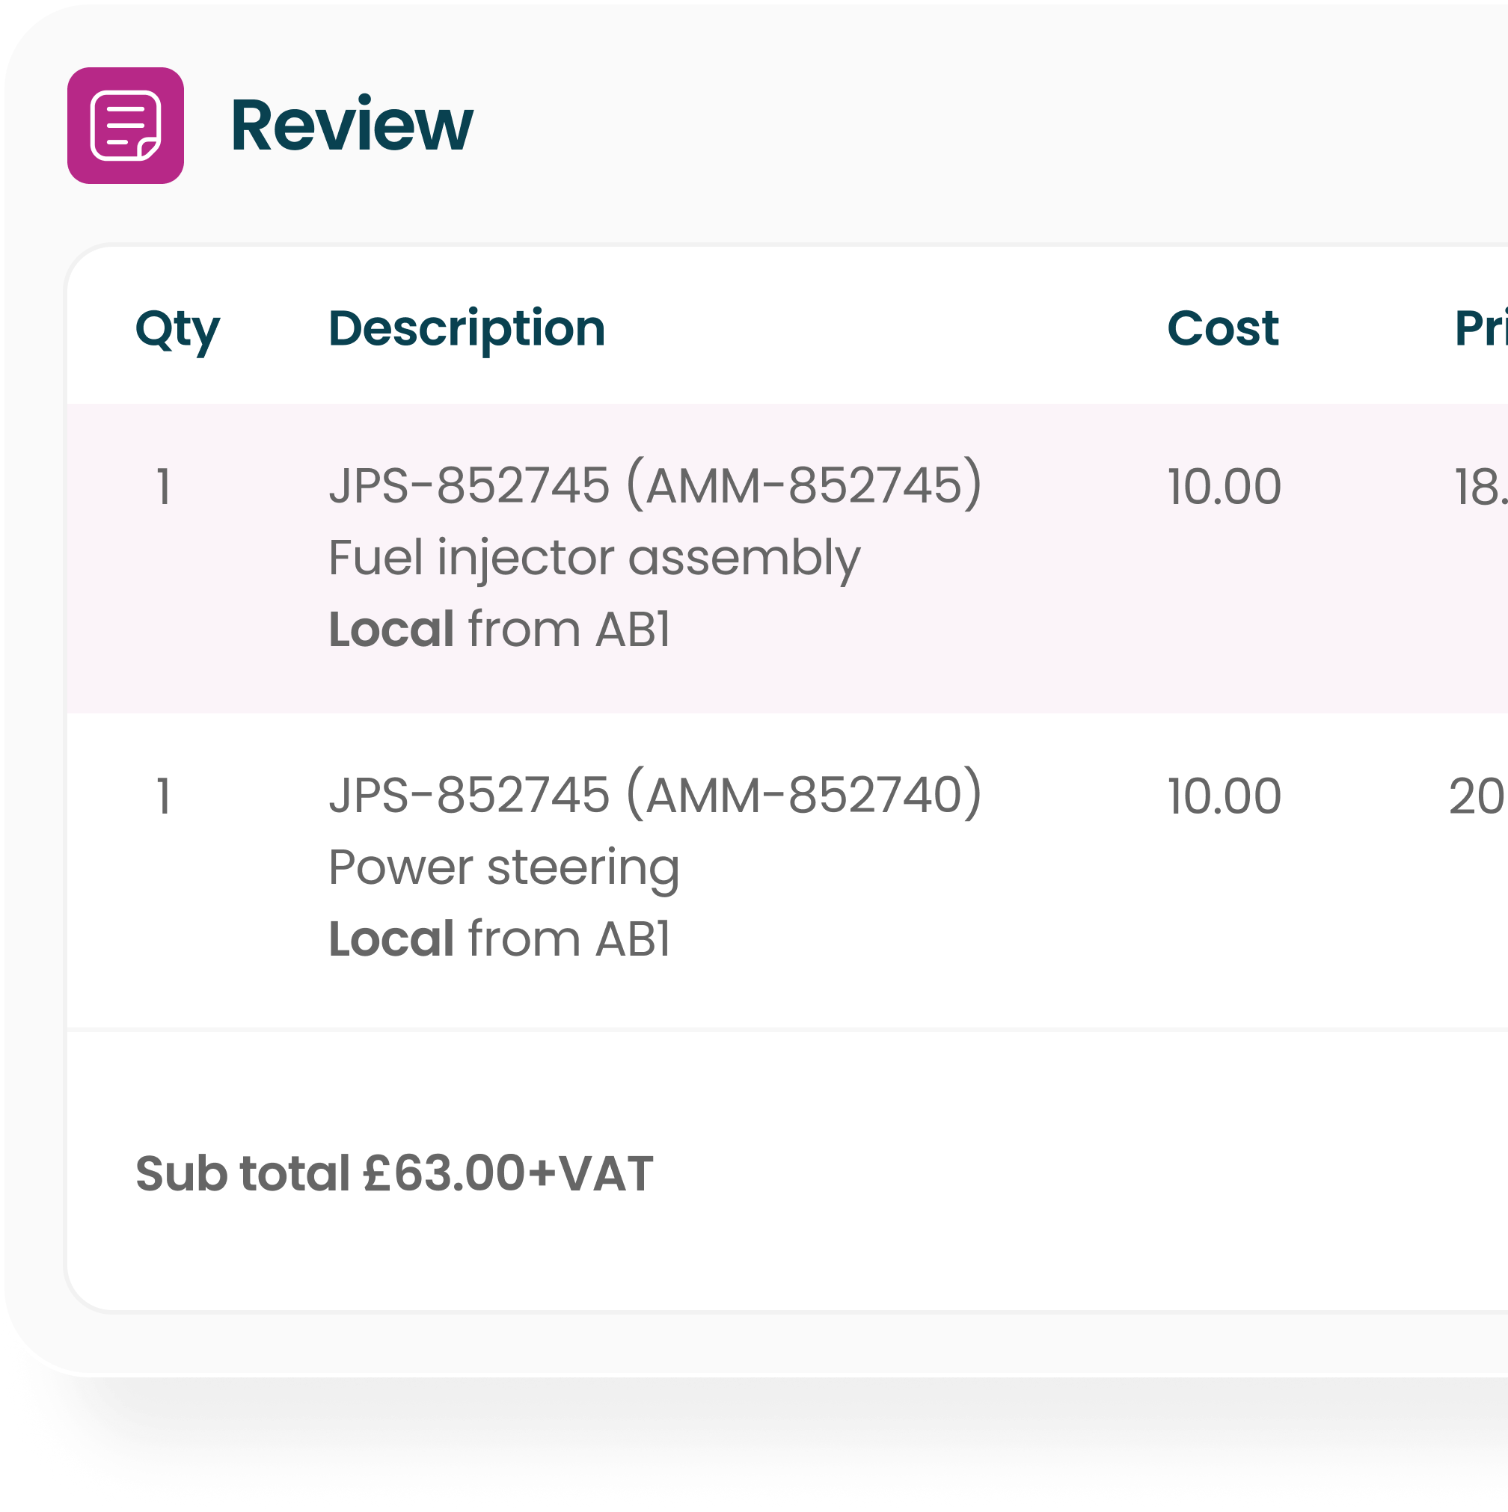Click quantity 1 in Fuel injector row
The image size is (1508, 1512).
[x=164, y=487]
